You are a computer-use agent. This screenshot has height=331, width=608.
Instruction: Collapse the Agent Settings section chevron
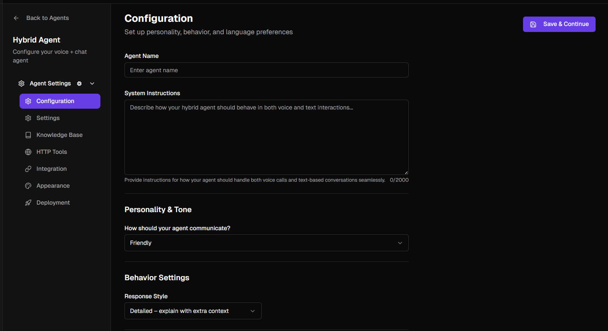coord(92,84)
